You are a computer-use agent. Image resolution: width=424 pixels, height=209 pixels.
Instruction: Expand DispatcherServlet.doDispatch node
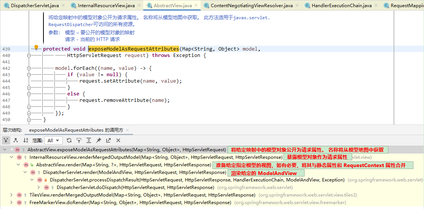coord(39,187)
